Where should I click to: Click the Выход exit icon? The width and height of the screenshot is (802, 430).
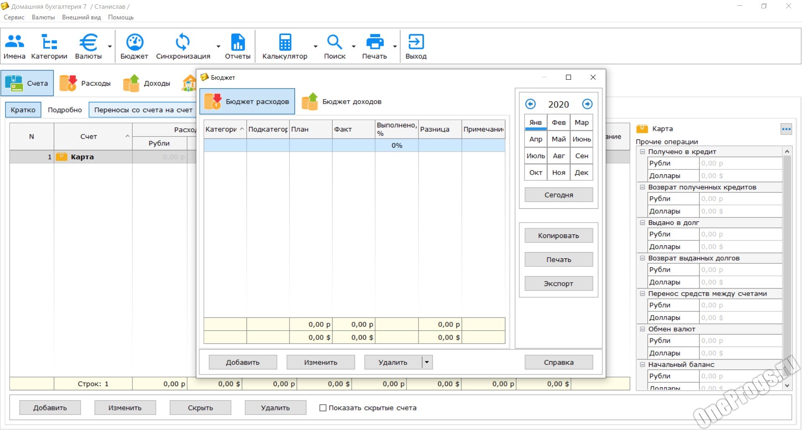(x=416, y=42)
